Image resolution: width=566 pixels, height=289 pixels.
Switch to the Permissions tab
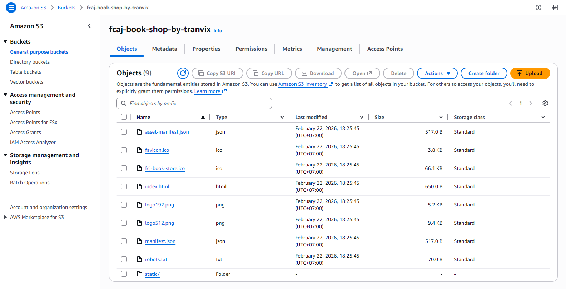tap(252, 49)
